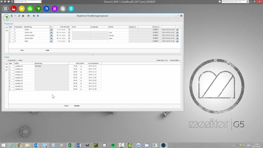Viewport: 263px width, 148px height.
Task: Select the 'USA' district cell
Action: (x=118, y=32)
